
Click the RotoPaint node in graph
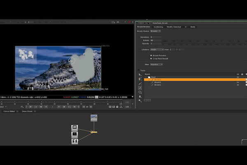[94, 132]
